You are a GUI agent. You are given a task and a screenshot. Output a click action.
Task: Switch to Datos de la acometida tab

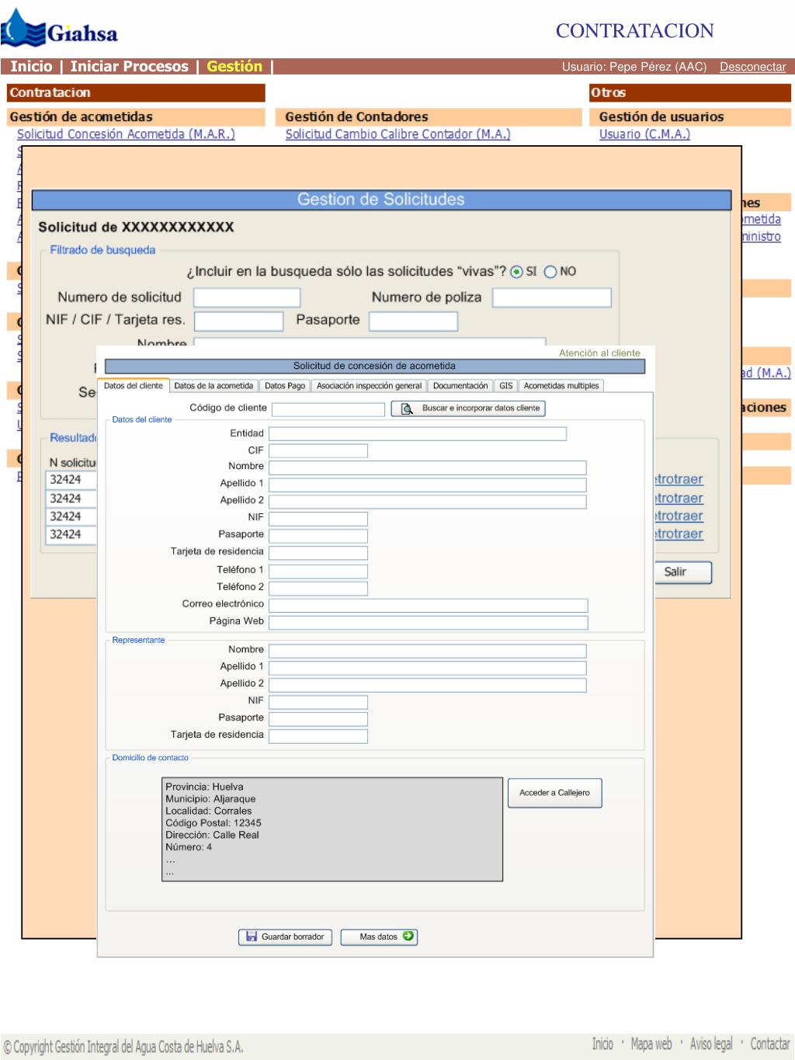tap(214, 386)
